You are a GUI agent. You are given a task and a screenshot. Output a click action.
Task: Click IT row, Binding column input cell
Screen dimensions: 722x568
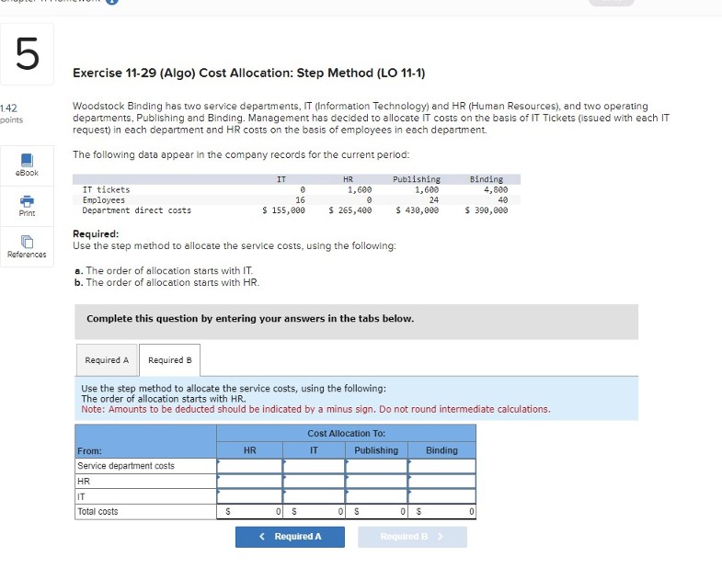click(x=441, y=496)
